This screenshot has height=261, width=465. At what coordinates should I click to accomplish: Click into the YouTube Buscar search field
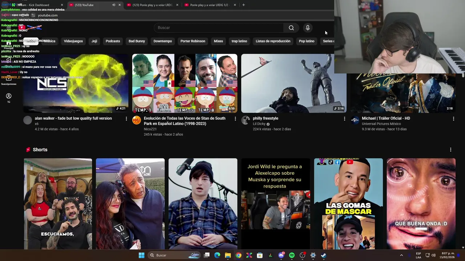click(219, 28)
